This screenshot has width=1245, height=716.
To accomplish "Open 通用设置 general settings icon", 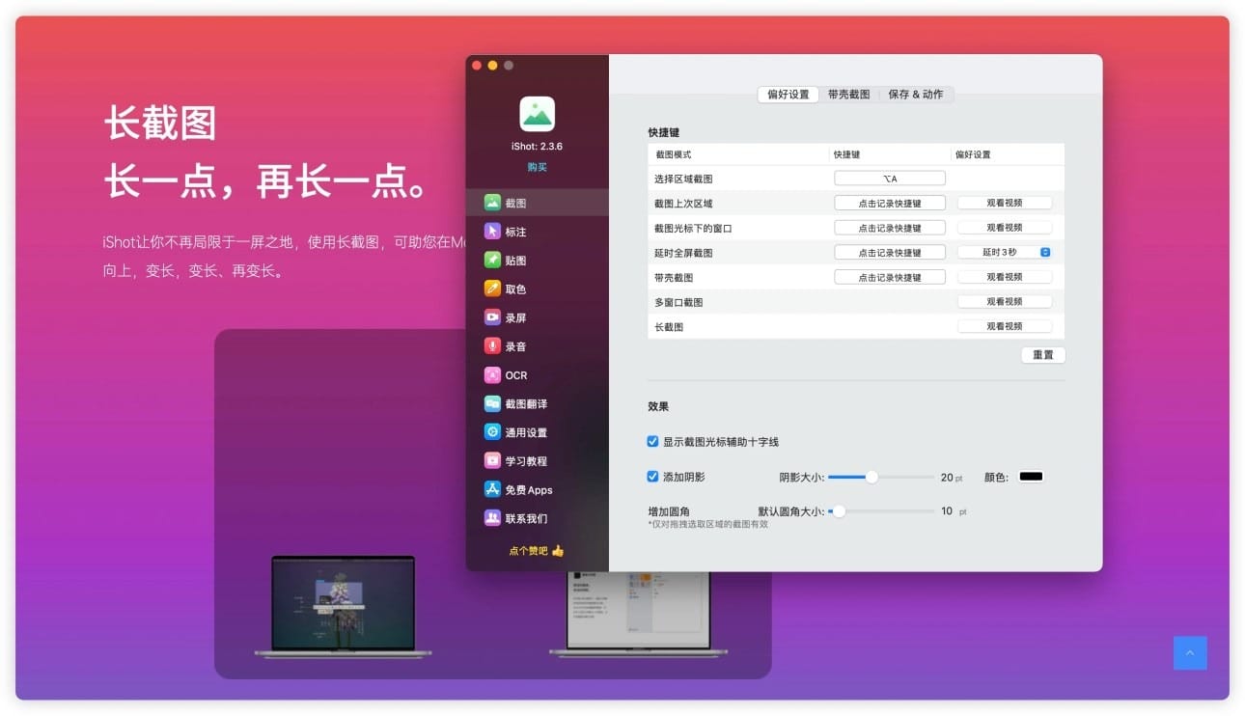I will [492, 432].
